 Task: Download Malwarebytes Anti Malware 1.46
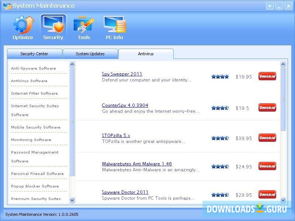point(267,166)
